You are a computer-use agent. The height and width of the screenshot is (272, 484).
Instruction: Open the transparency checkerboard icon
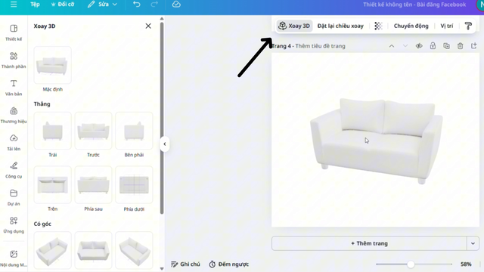point(378,26)
